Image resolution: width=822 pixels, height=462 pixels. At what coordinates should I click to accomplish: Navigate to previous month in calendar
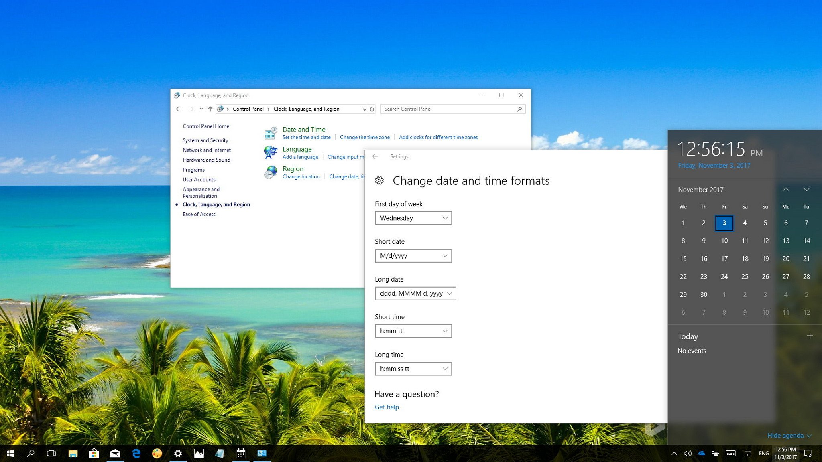[786, 189]
